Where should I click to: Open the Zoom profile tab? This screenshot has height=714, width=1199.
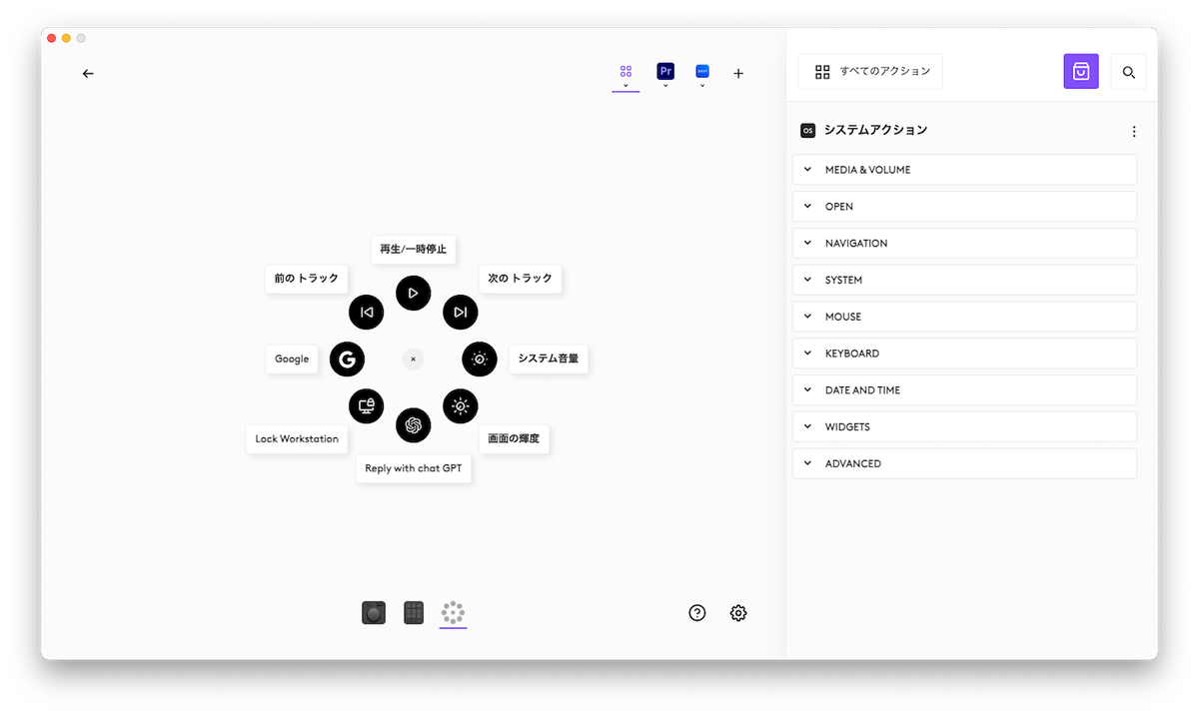(702, 71)
